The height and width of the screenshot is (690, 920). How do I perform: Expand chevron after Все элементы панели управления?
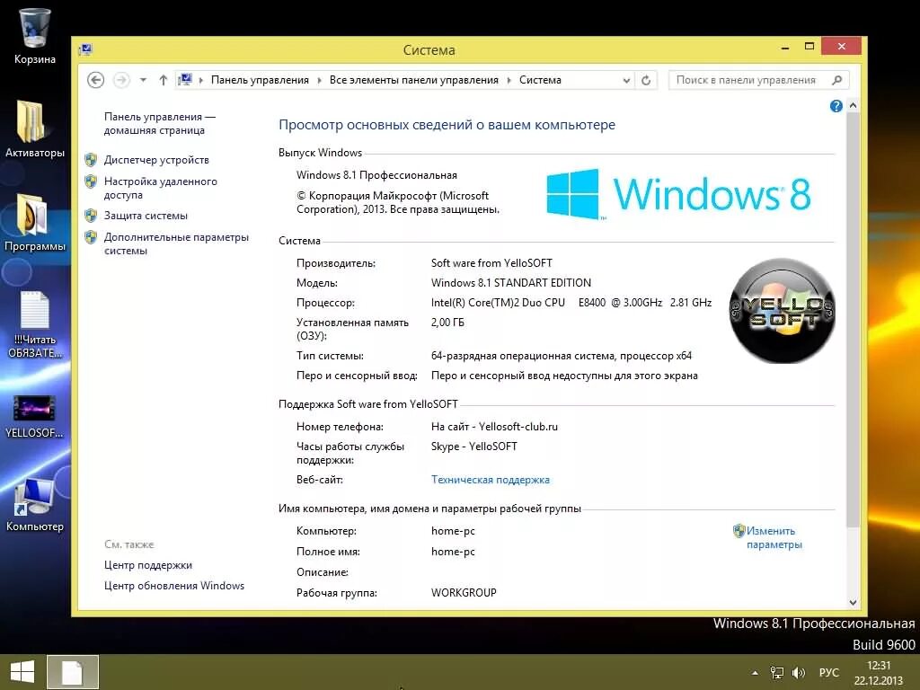509,80
